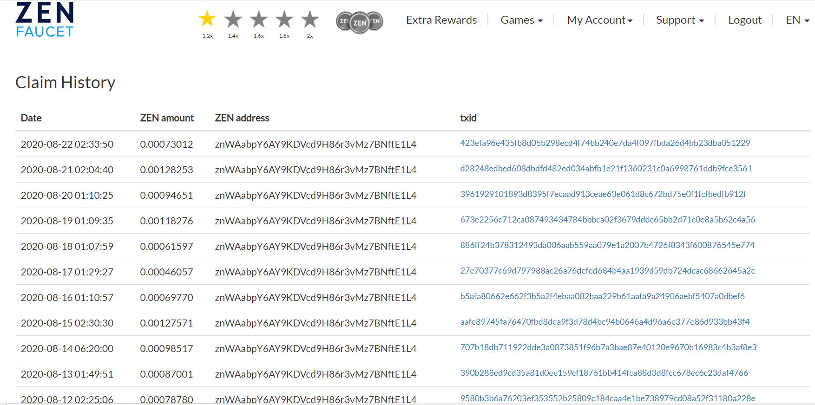The height and width of the screenshot is (405, 815).
Task: Select date 2020-08-15 02:30:30
Action: click(67, 323)
